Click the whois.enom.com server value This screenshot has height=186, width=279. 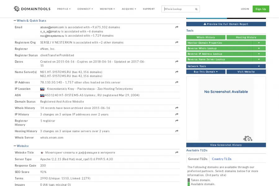tap(52, 137)
